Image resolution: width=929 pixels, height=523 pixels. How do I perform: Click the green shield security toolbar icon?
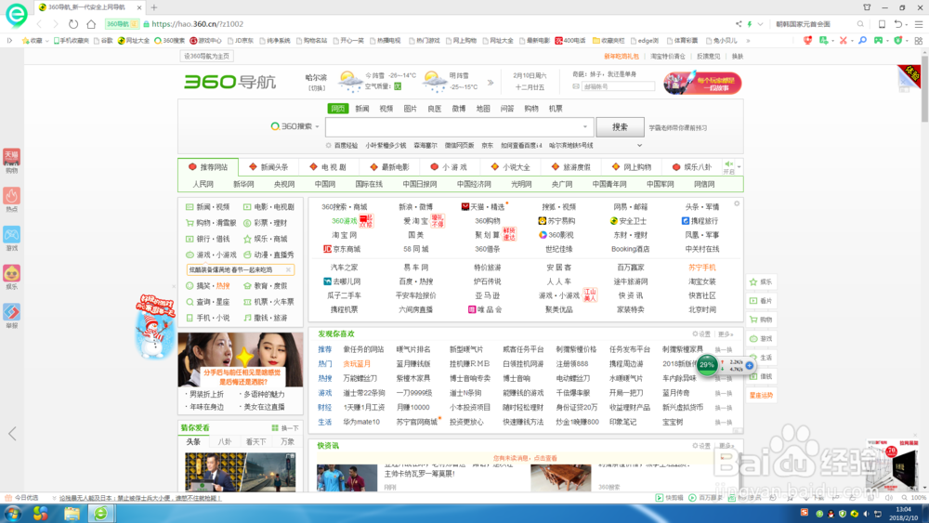(898, 40)
